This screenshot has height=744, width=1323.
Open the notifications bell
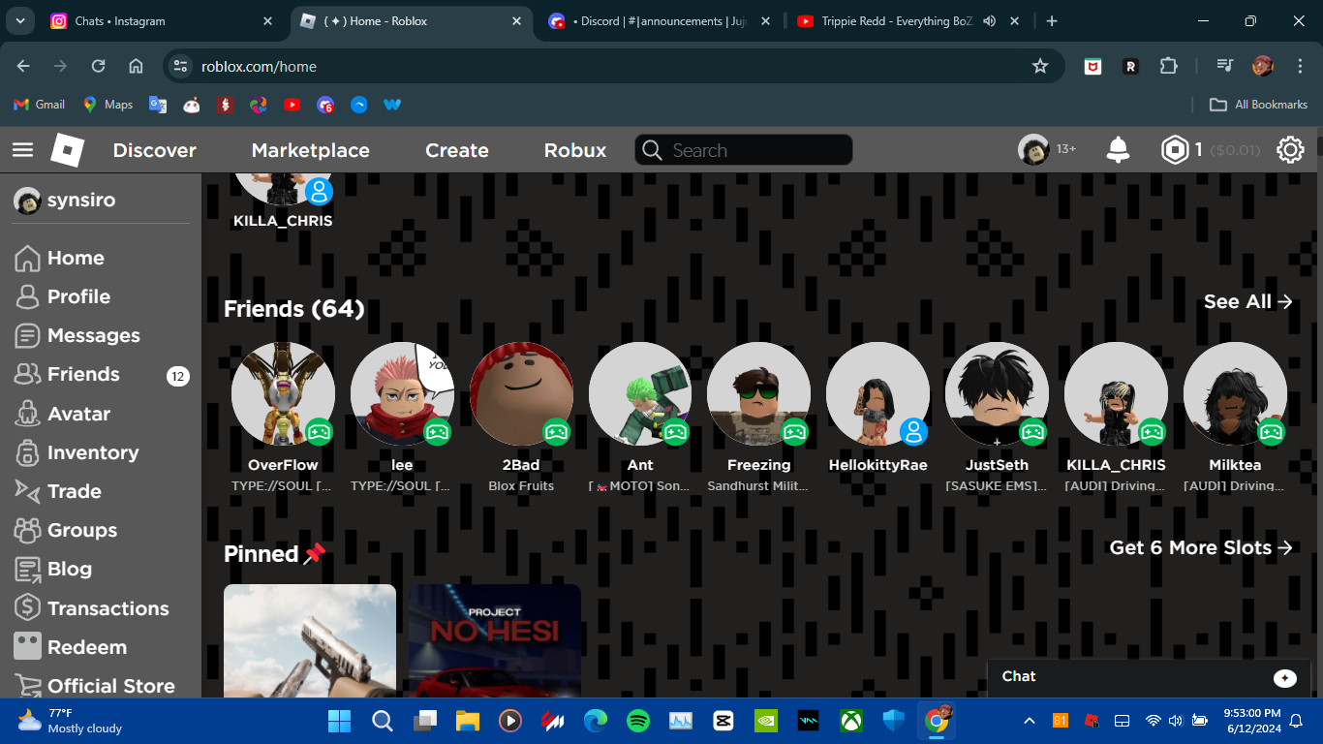coord(1118,150)
